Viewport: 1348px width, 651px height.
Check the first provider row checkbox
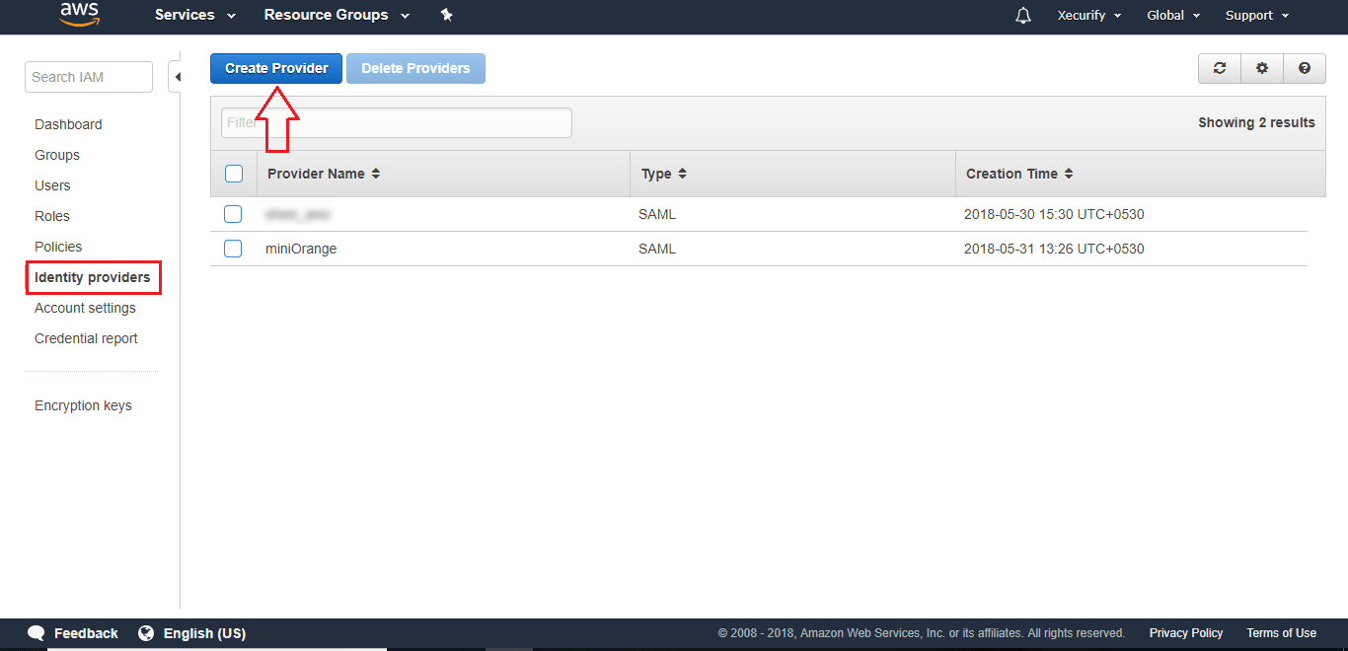[x=233, y=213]
